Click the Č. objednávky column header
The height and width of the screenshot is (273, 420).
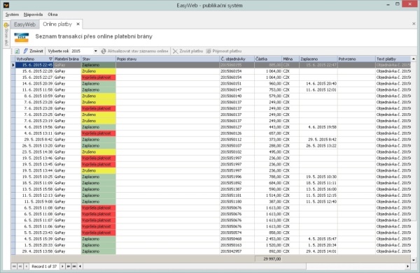[237, 59]
